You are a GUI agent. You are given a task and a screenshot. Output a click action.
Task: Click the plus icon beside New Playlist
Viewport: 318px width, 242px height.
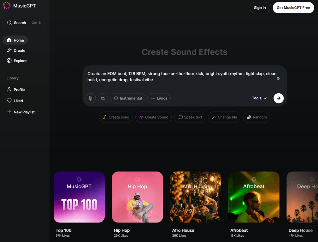(9, 112)
